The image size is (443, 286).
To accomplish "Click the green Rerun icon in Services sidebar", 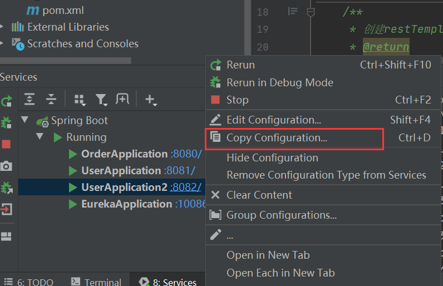I will (x=6, y=101).
